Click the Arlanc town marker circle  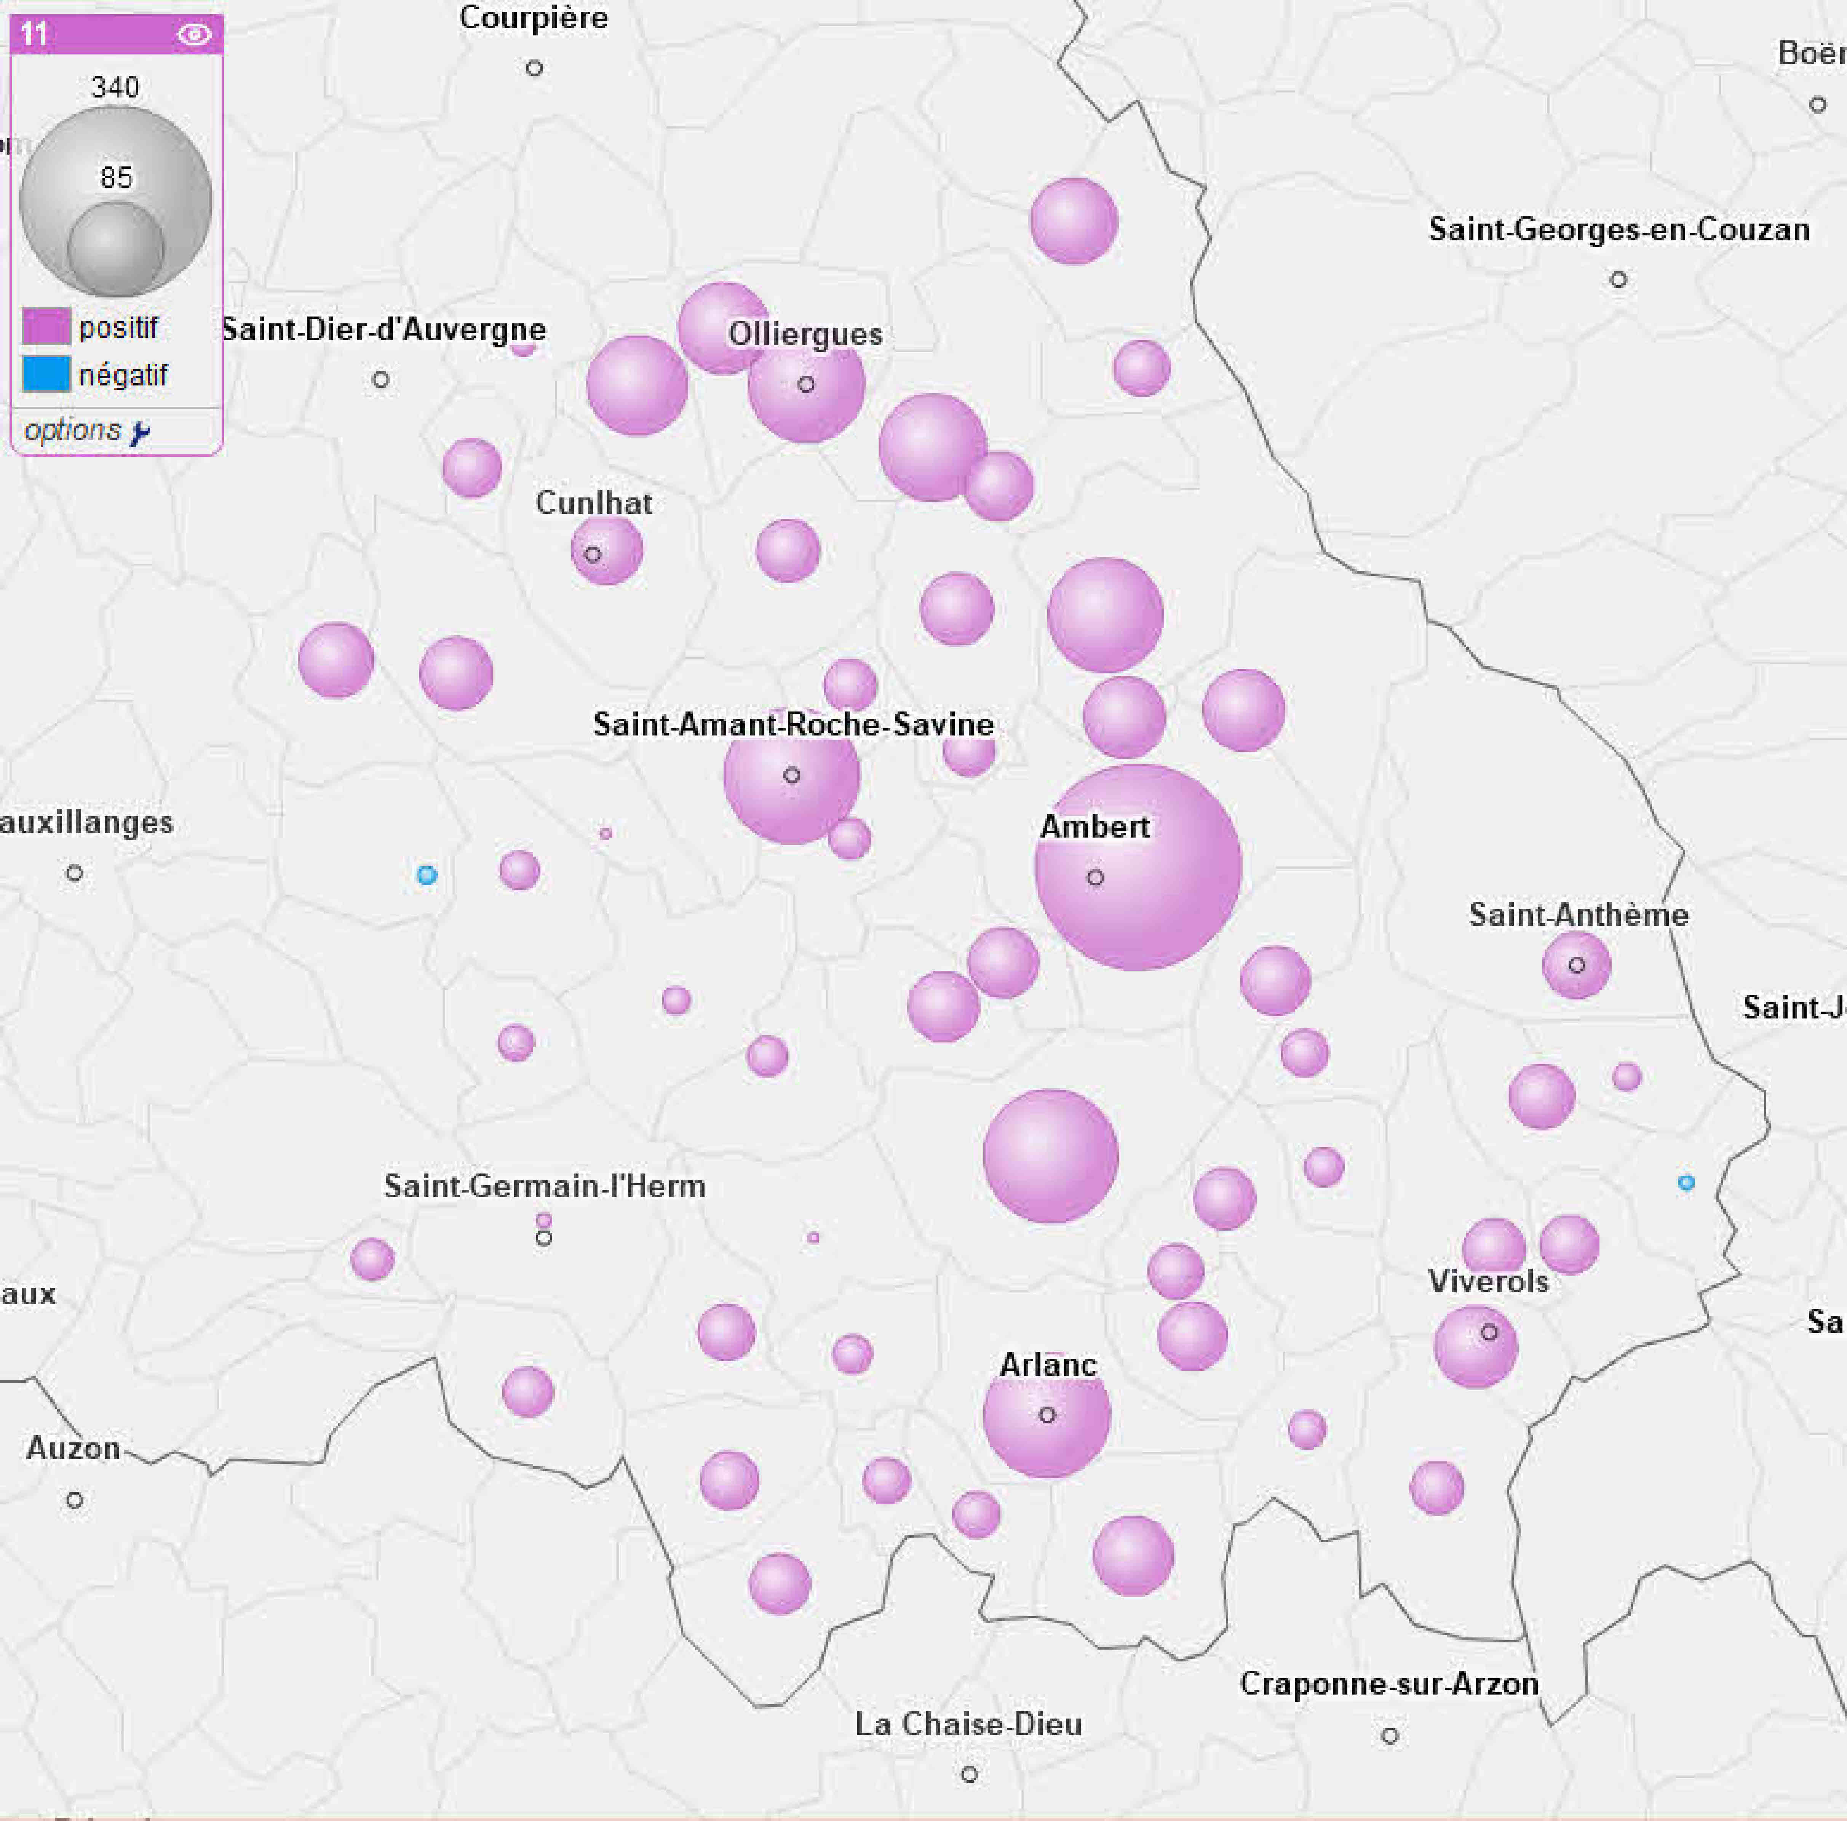click(x=1047, y=1415)
